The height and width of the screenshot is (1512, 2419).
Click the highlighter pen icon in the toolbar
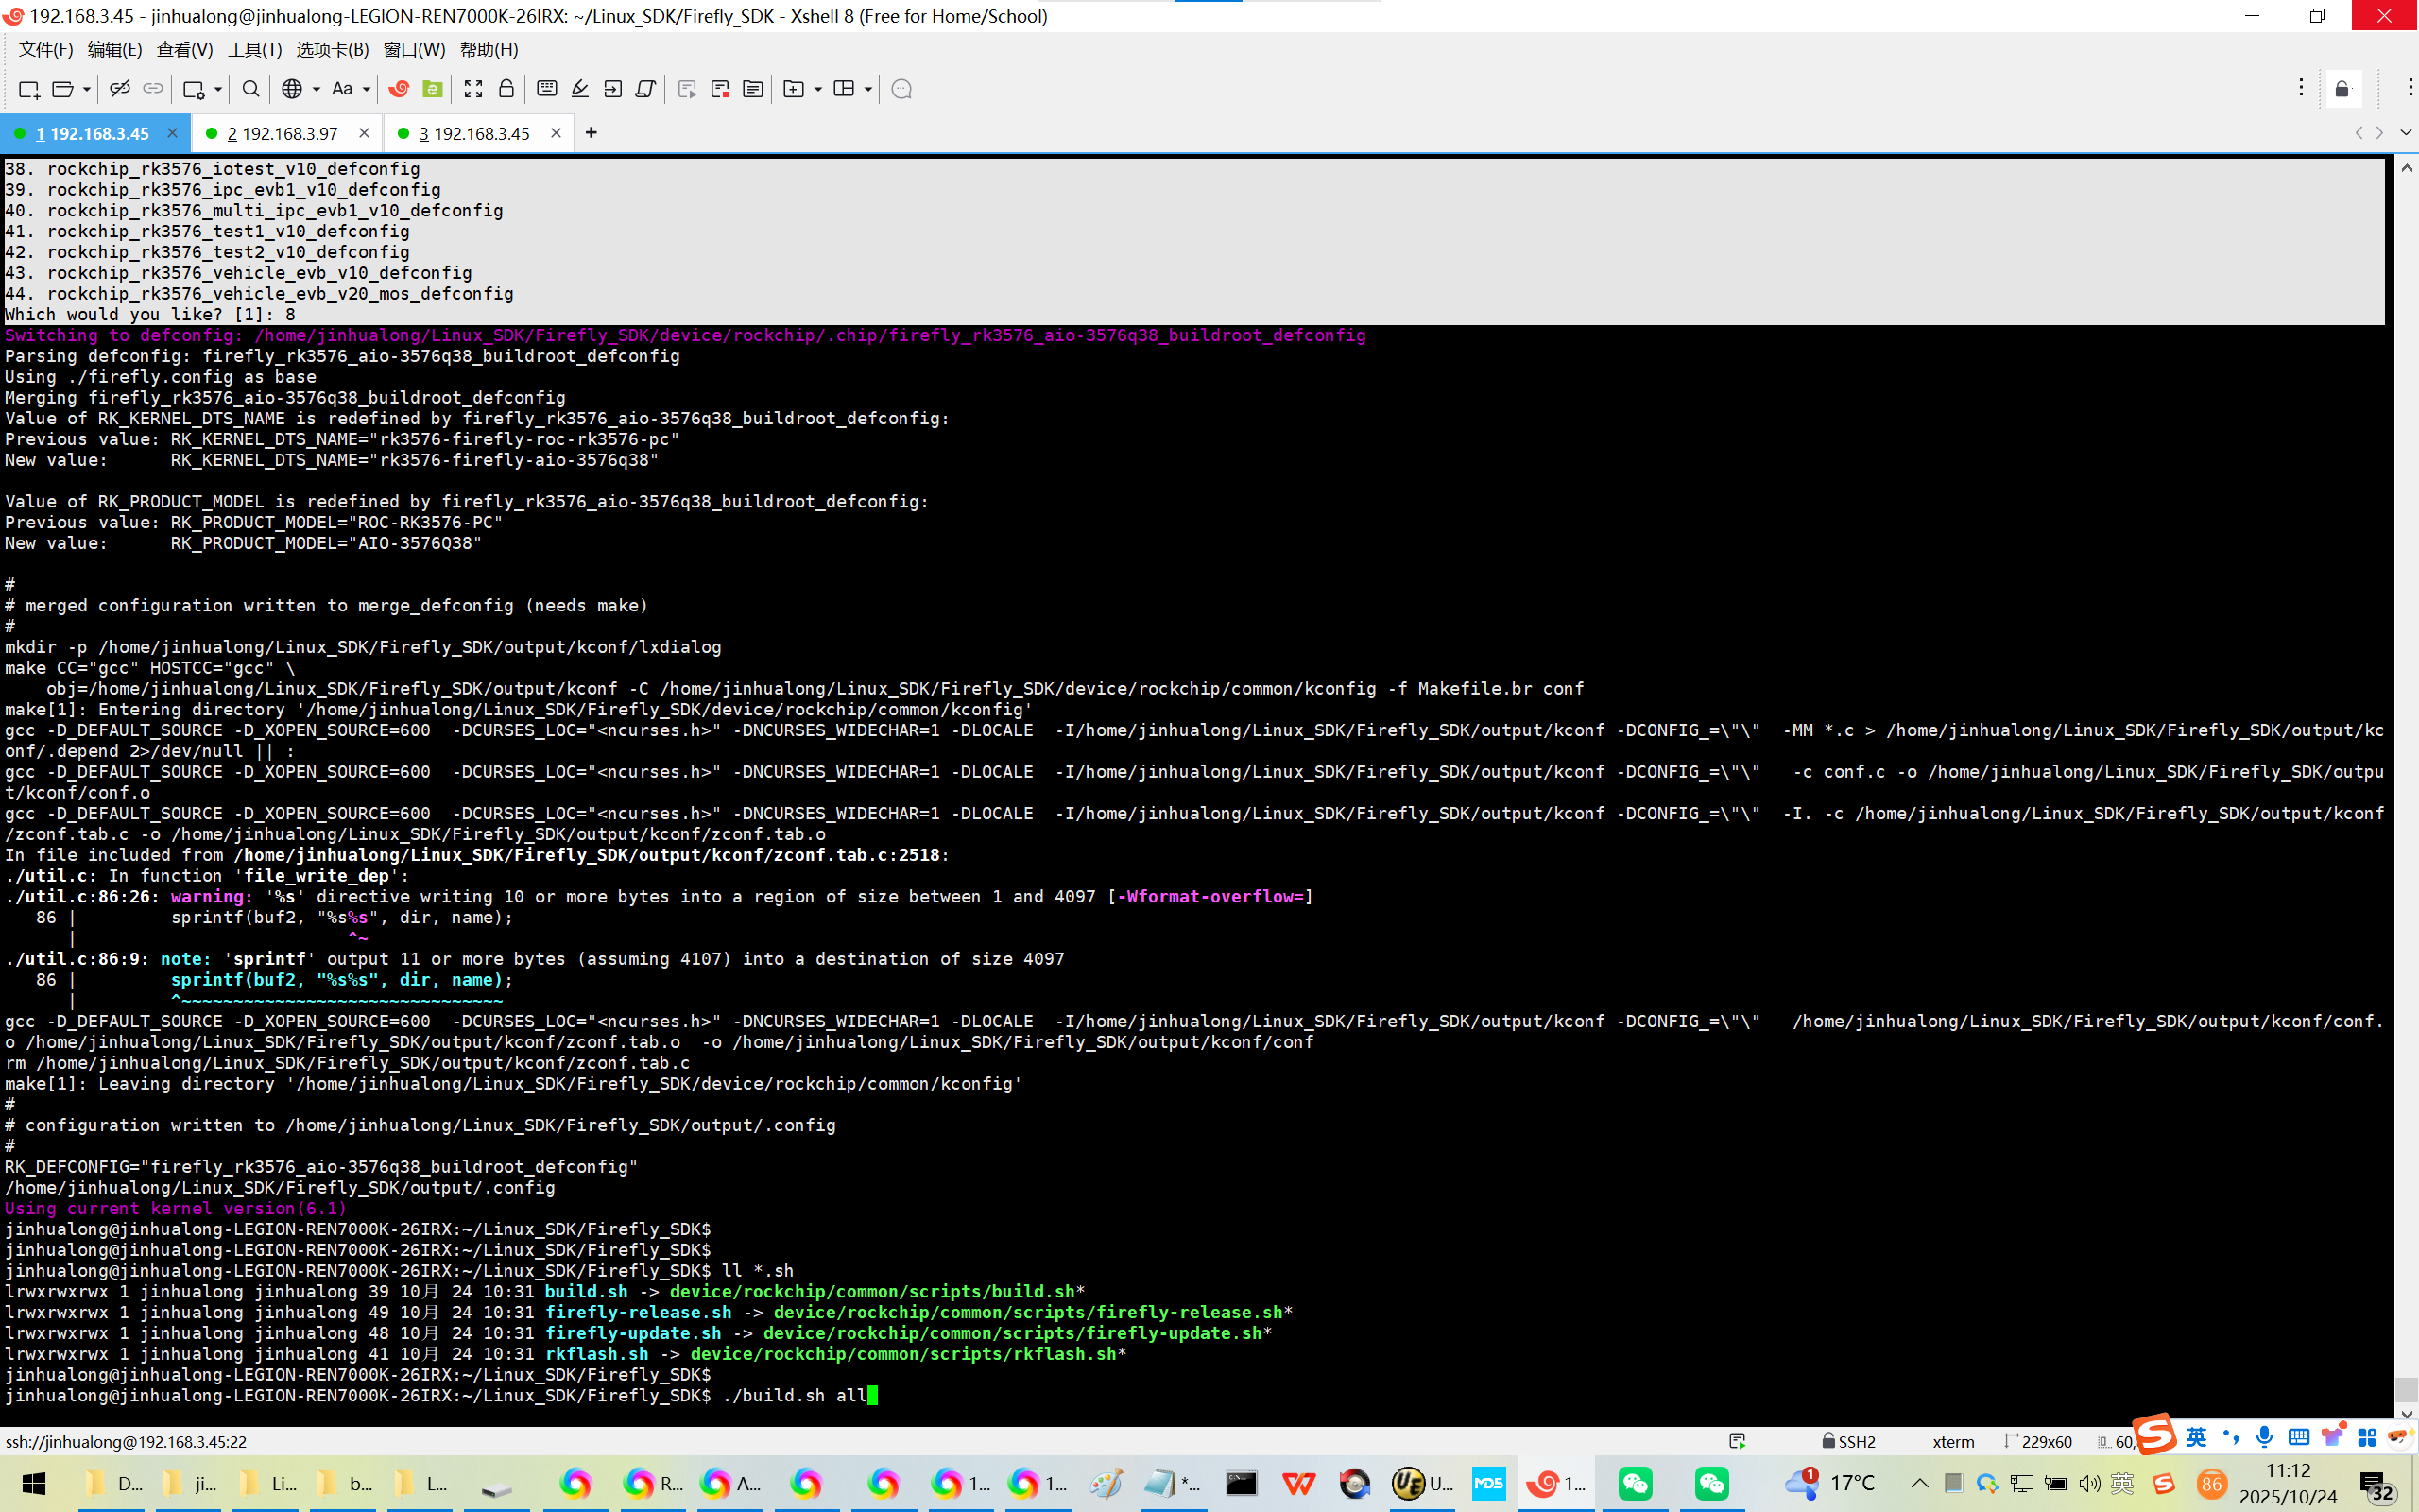click(580, 89)
